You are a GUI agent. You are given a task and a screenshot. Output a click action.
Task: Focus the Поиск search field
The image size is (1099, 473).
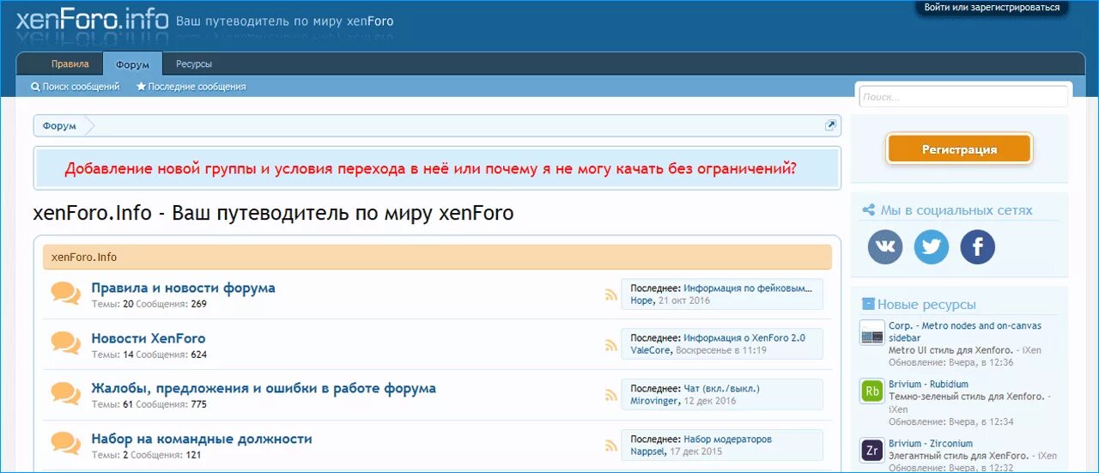963,97
